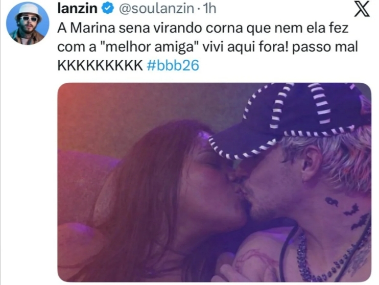
Task: Click the words vivi aqui fora
Action: coord(245,47)
